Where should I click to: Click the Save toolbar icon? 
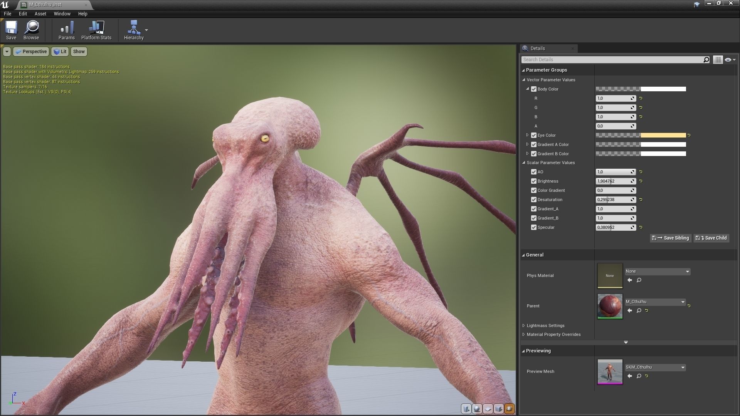coord(11,28)
